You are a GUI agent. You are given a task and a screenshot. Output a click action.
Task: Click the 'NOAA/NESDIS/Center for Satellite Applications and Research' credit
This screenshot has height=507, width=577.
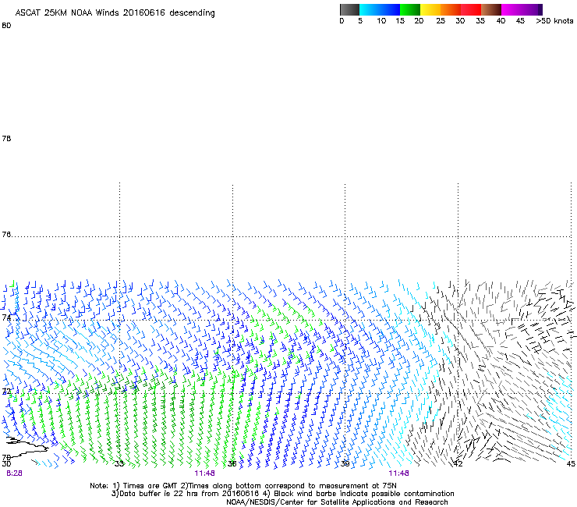(x=337, y=502)
